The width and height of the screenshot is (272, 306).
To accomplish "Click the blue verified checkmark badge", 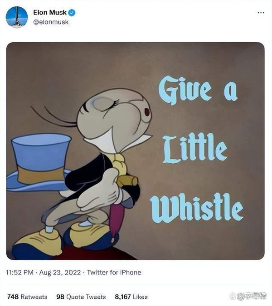I will click(72, 13).
